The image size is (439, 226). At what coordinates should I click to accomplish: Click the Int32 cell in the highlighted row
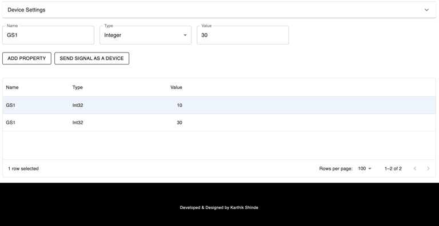click(78, 106)
